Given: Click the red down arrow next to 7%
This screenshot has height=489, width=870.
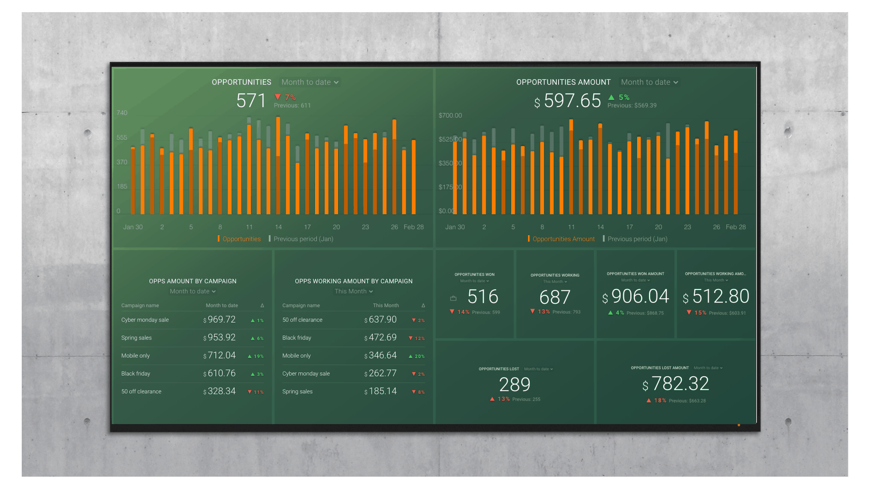Looking at the screenshot, I should point(278,97).
